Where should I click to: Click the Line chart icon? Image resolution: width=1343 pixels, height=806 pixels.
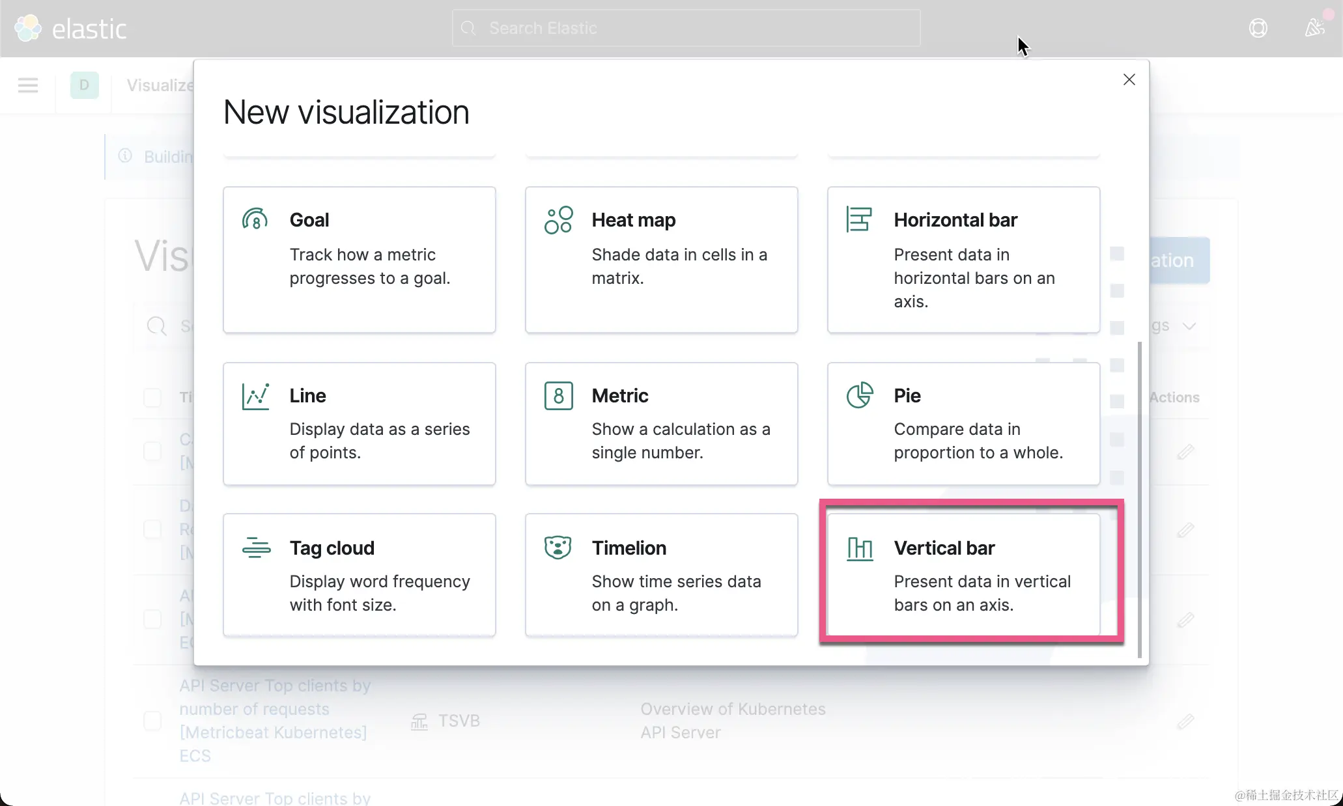(255, 396)
